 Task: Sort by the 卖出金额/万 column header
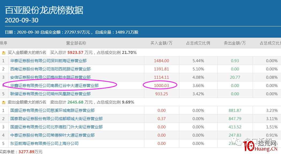click(x=235, y=43)
